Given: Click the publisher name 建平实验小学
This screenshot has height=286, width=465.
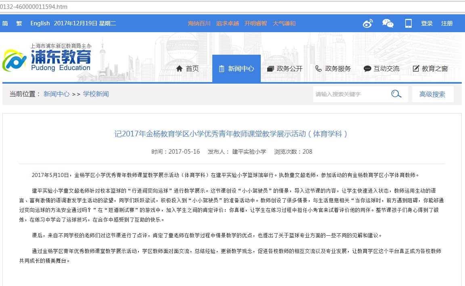Looking at the screenshot, I should [x=249, y=152].
